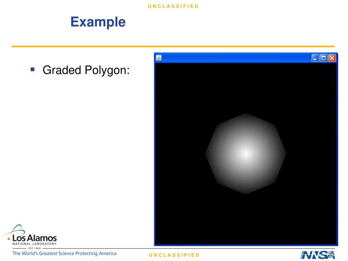
Task: Click the "Example" slide heading
Action: pyautogui.click(x=98, y=22)
